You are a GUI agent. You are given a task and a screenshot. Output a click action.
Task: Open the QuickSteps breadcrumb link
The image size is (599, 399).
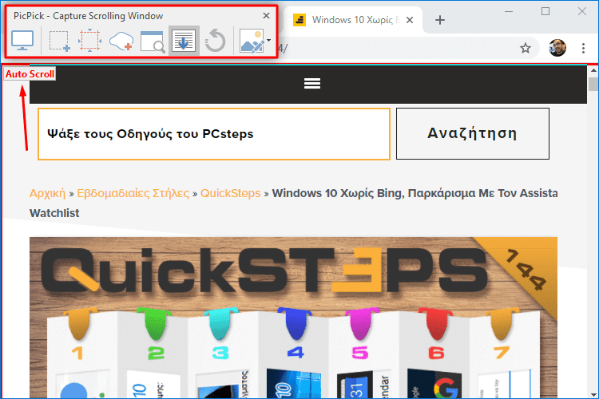pos(230,193)
